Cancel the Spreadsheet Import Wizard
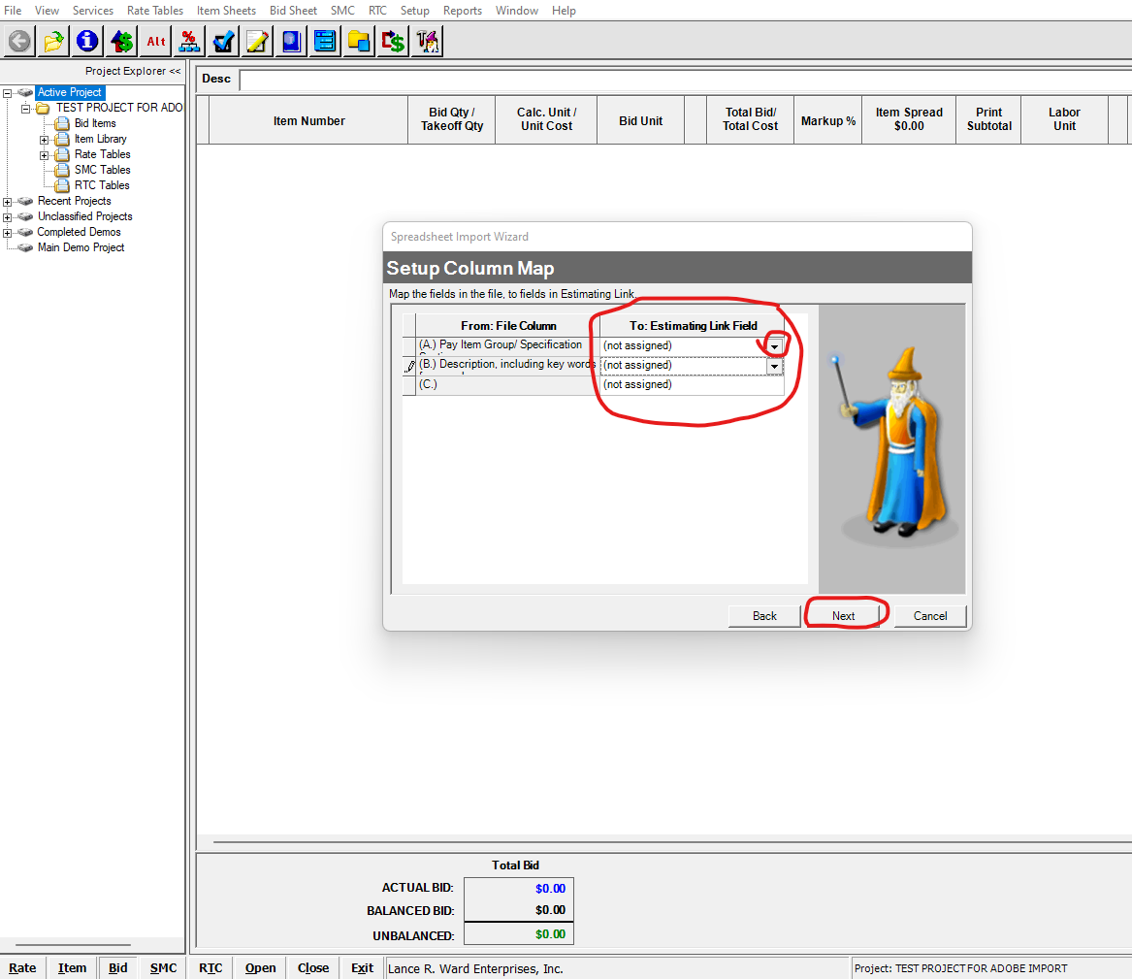 [928, 615]
